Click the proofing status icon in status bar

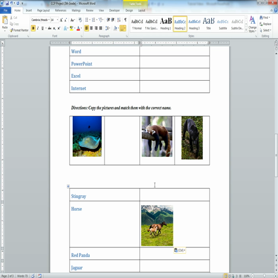[33, 276]
